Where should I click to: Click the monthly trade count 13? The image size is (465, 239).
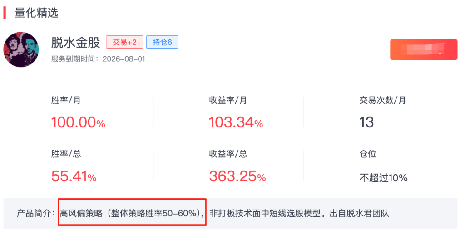(366, 122)
